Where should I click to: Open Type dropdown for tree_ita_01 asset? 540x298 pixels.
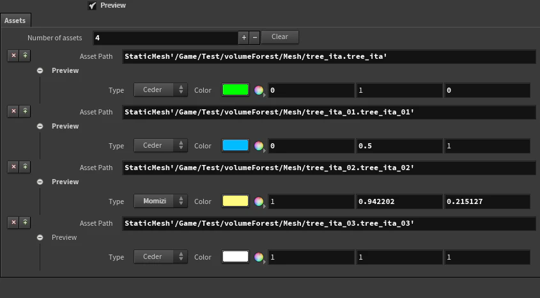click(x=160, y=146)
